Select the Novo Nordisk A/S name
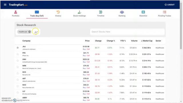Viewport: 183px width, 103px height. (28, 88)
